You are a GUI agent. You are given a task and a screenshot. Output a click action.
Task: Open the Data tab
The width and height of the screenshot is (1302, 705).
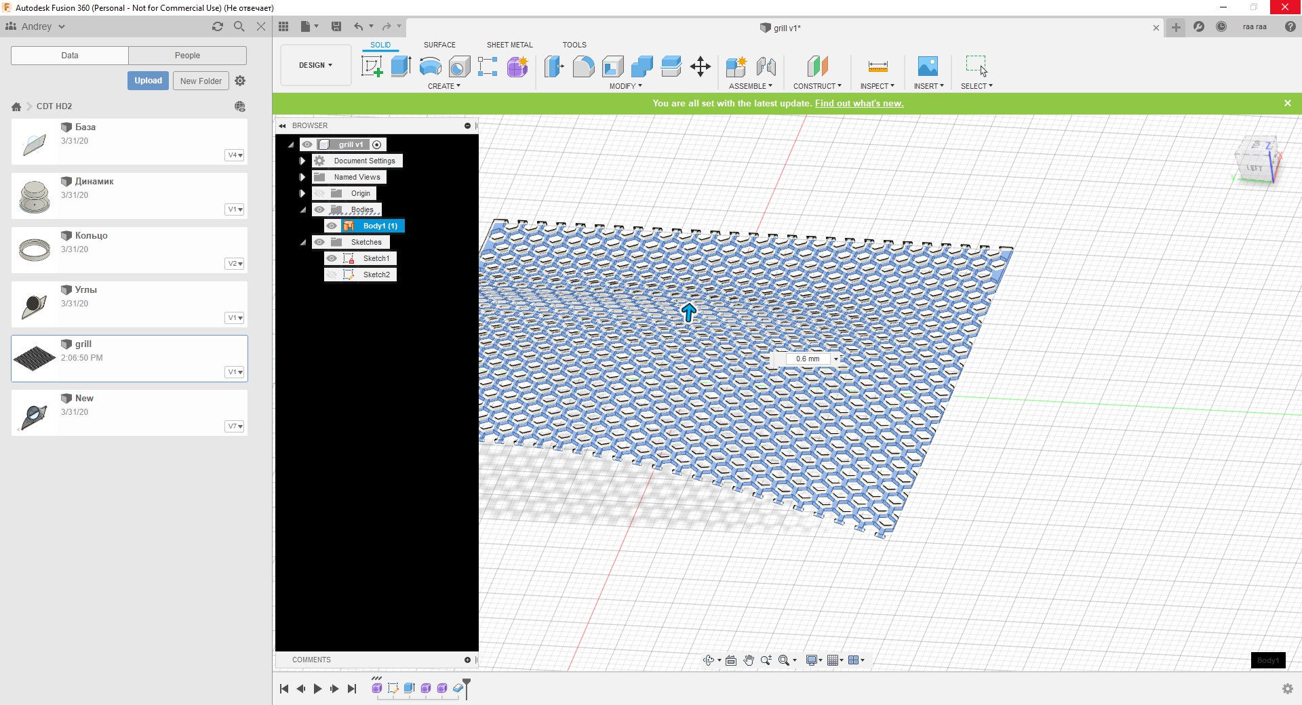(x=70, y=56)
